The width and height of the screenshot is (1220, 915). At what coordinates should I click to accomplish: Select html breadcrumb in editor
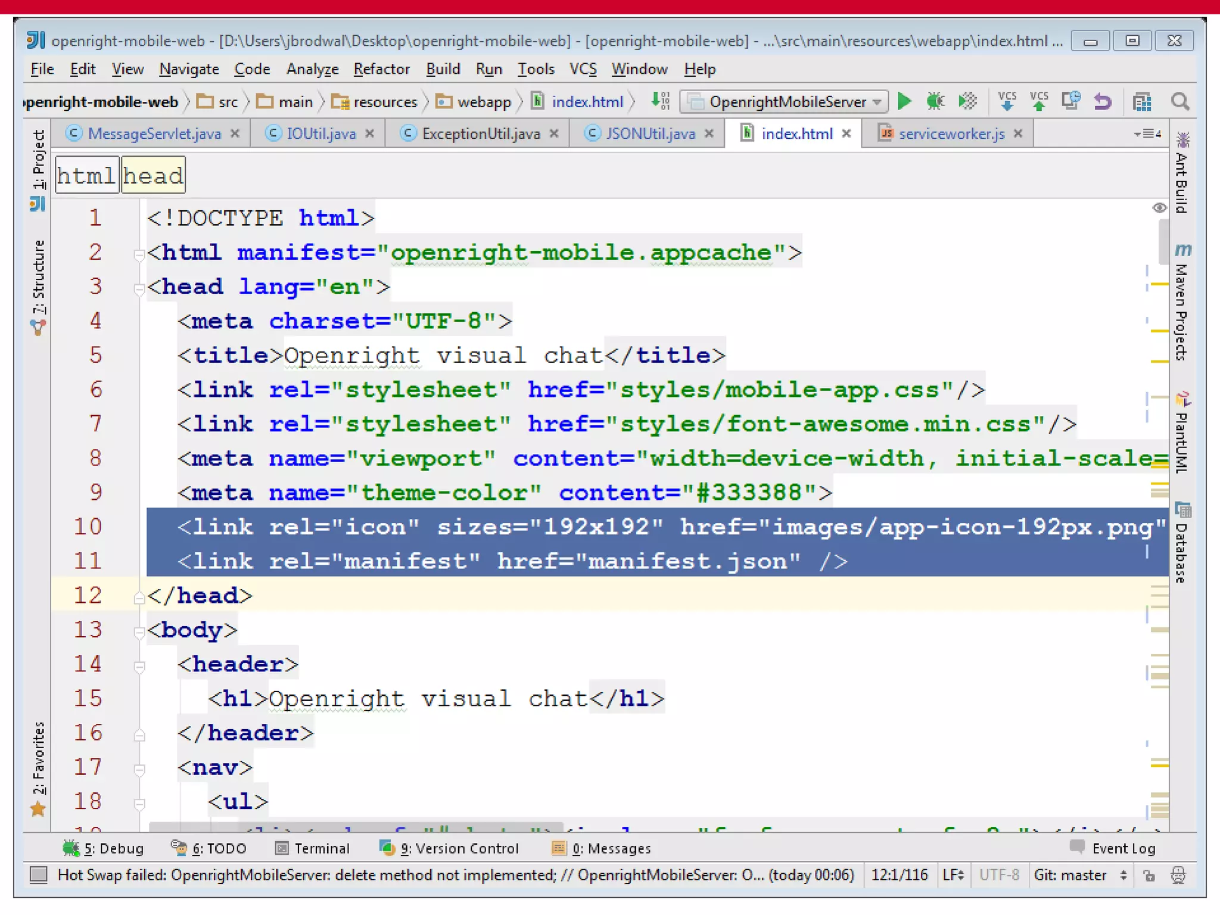(86, 176)
